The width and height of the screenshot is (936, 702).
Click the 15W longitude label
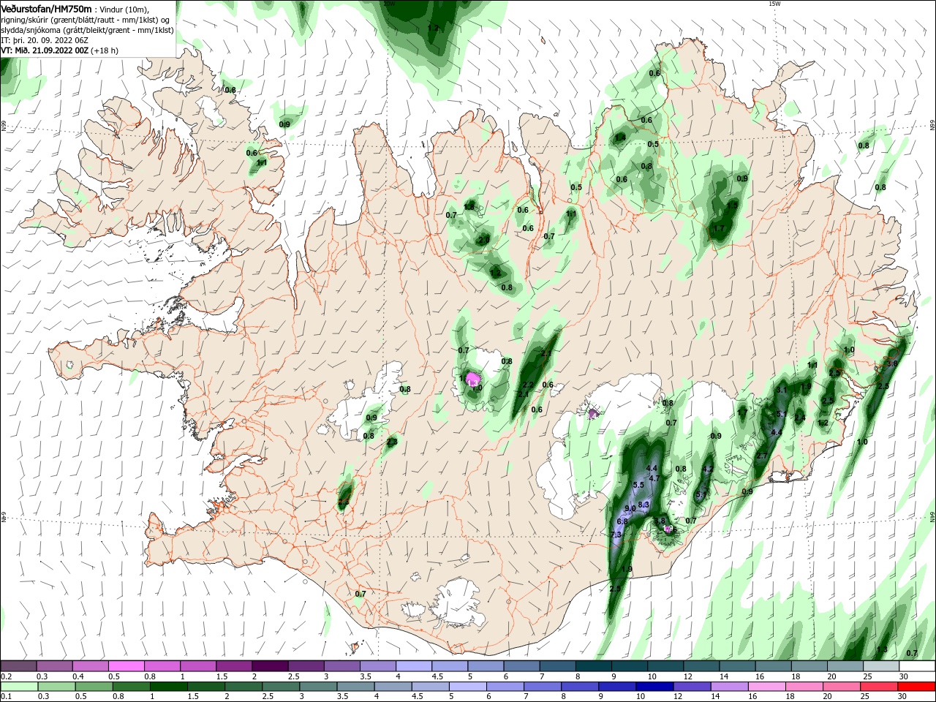[x=775, y=4]
